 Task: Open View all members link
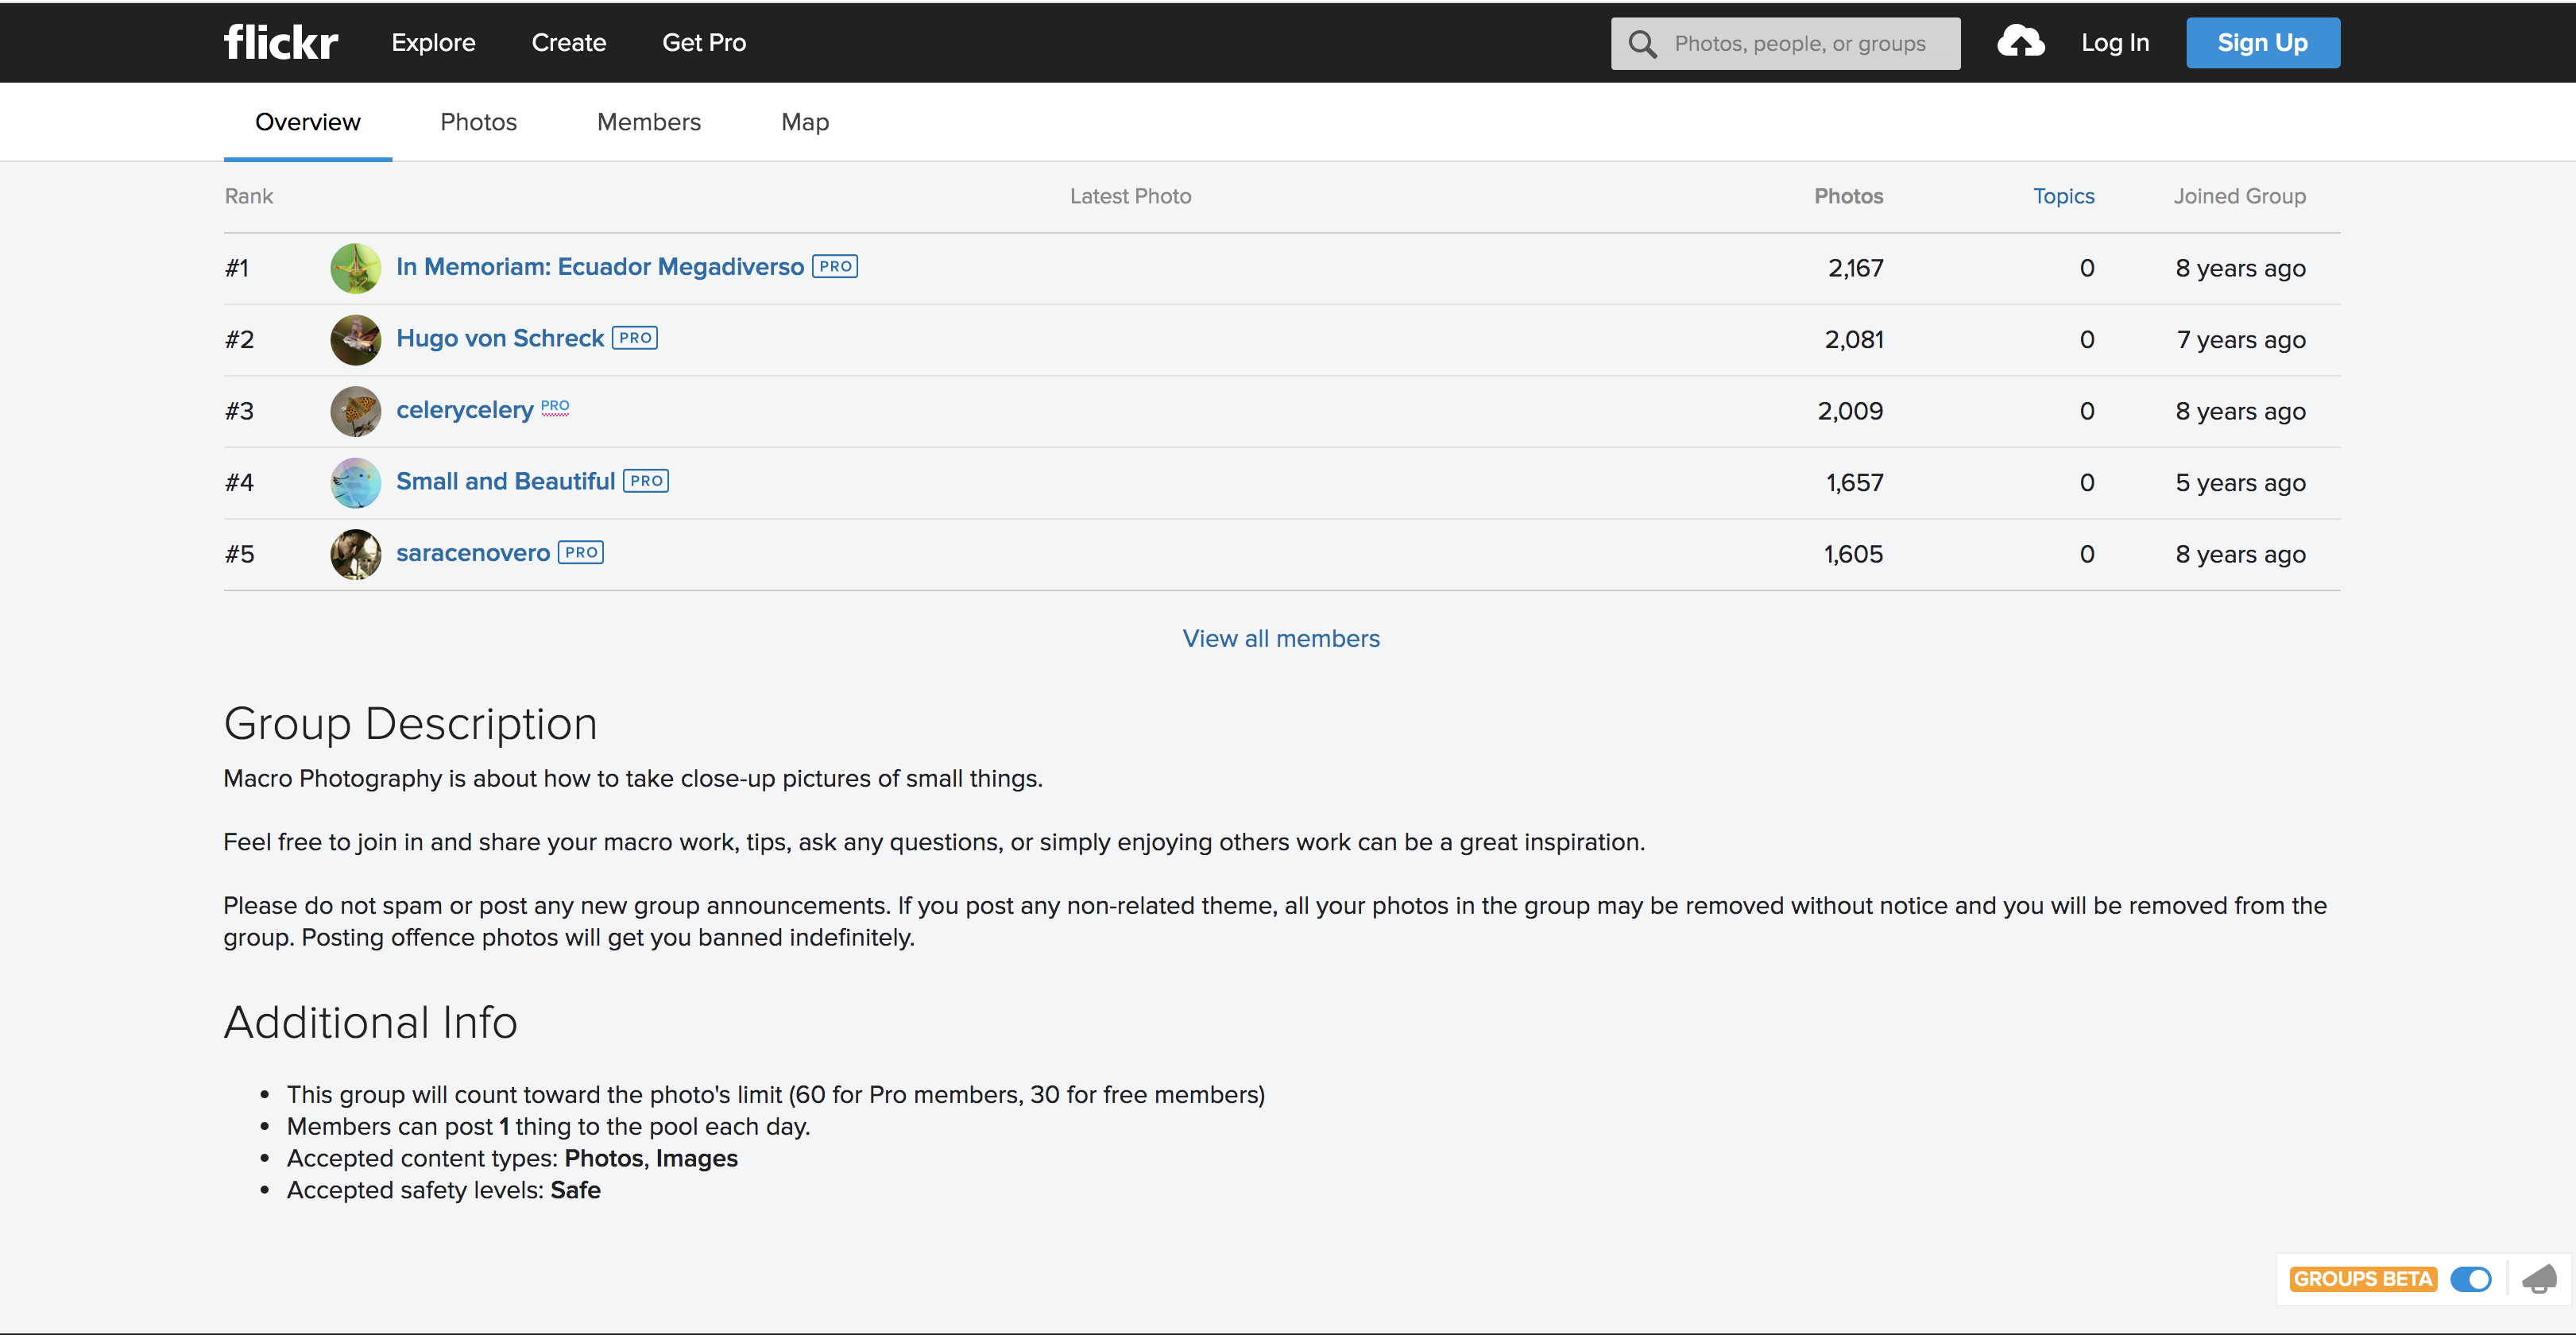tap(1281, 639)
